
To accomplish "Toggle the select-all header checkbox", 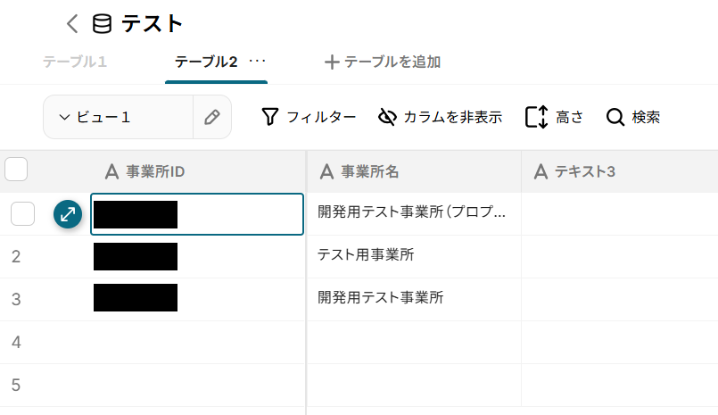I will pos(16,169).
